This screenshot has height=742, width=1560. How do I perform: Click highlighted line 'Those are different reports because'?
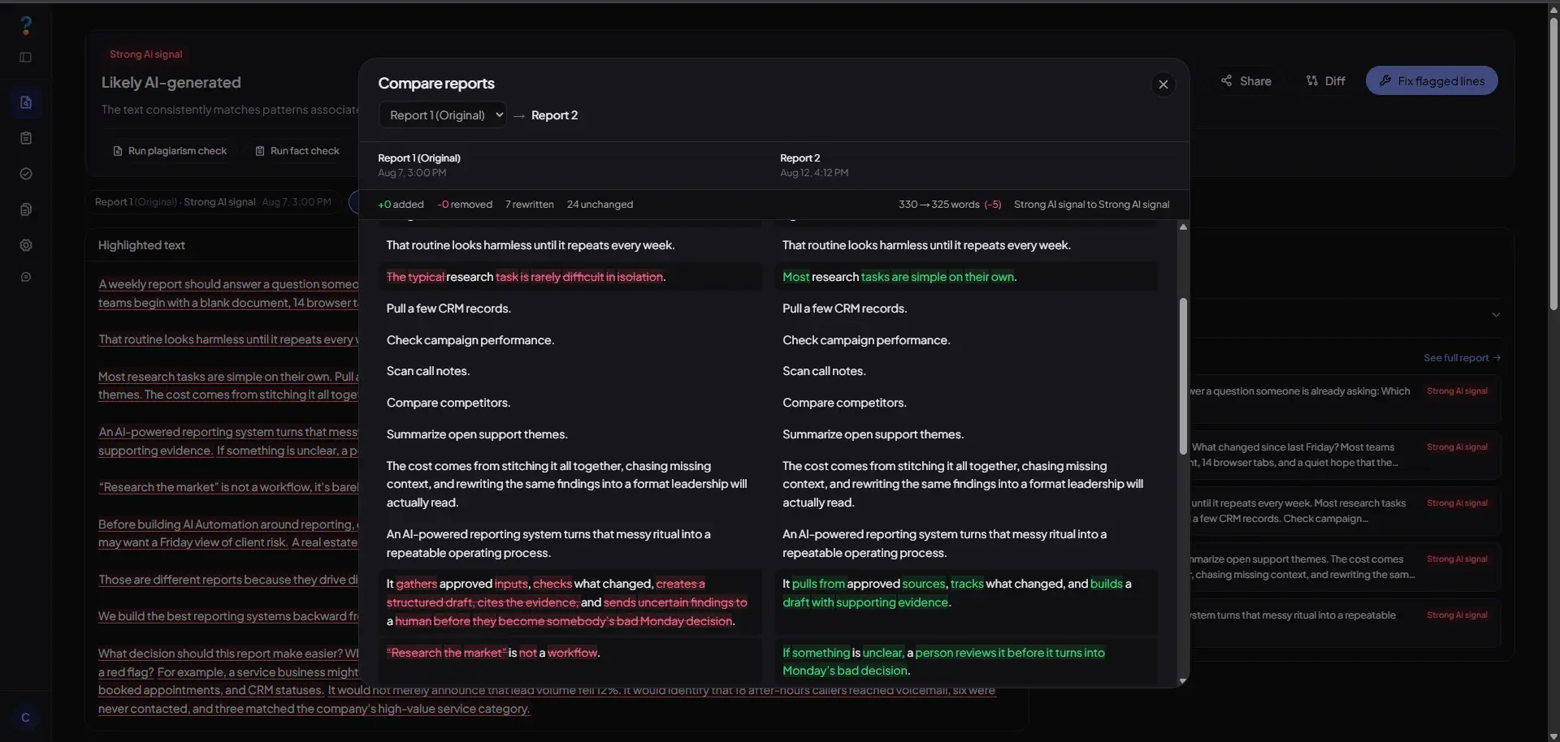228,580
